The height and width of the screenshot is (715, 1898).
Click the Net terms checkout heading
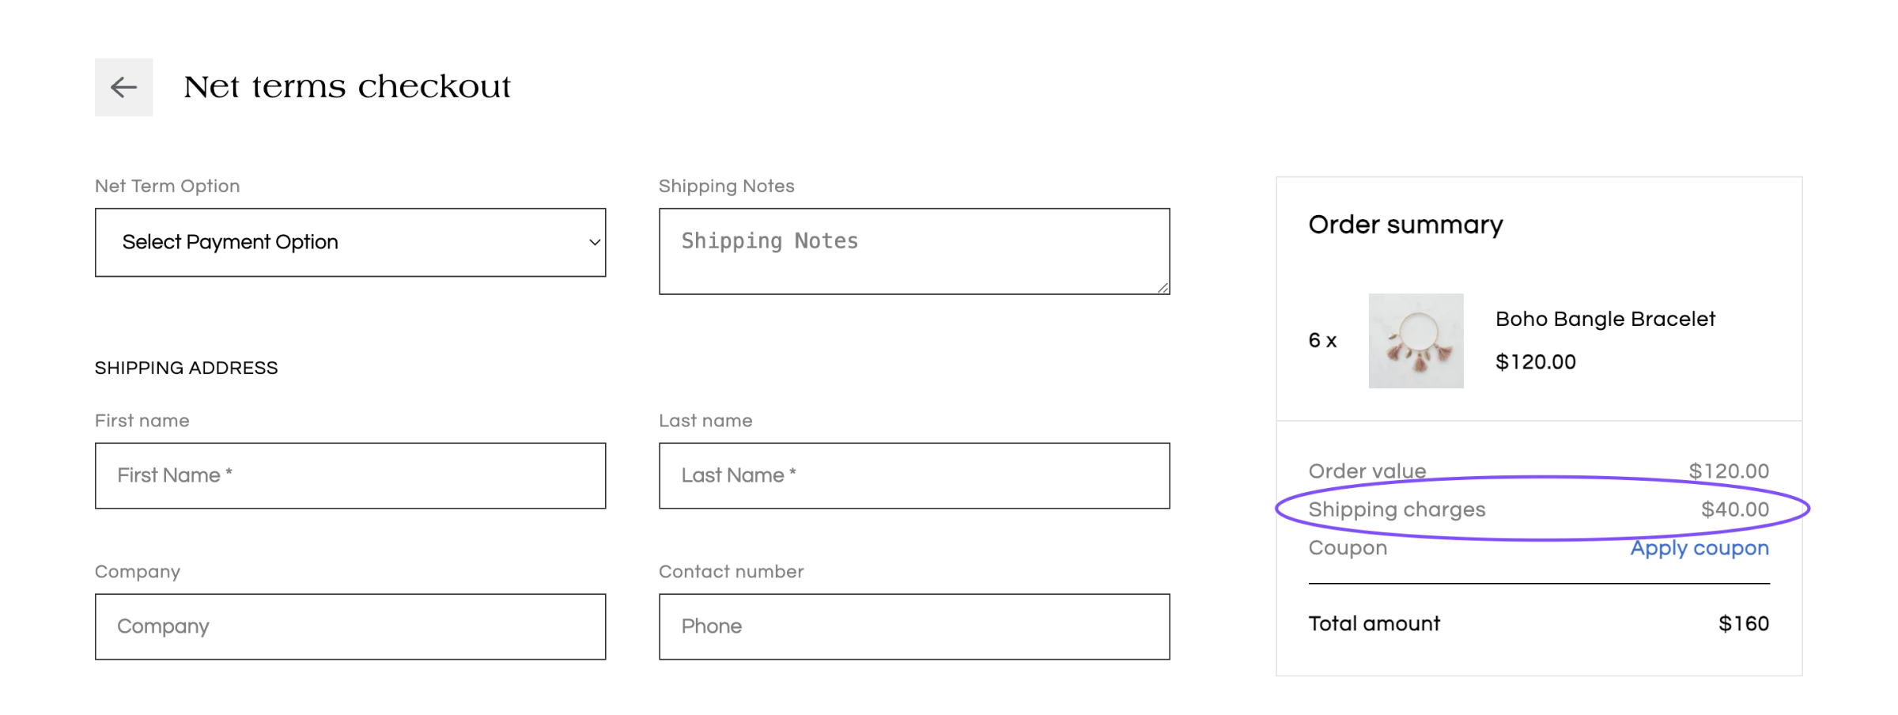click(x=347, y=87)
